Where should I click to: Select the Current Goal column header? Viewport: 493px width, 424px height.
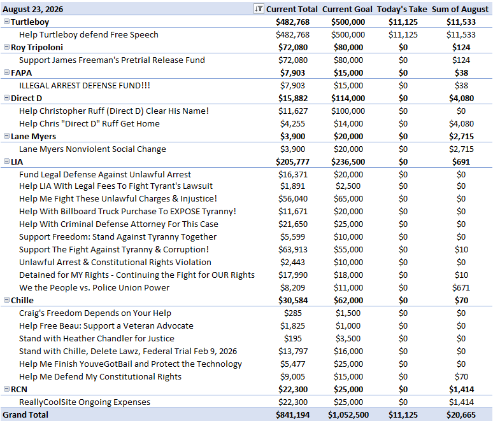pos(347,10)
